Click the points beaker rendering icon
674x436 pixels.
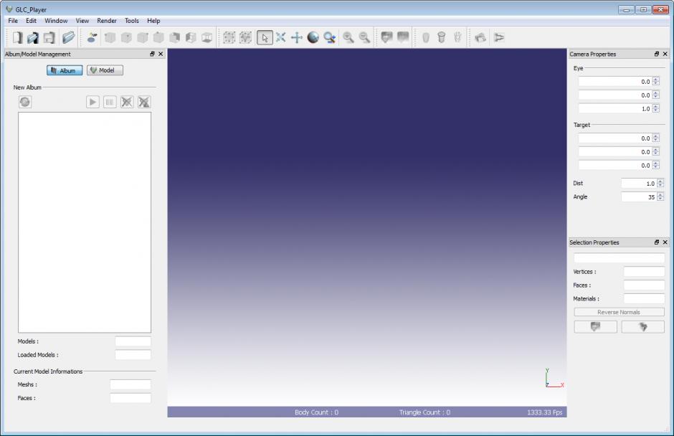pos(457,38)
